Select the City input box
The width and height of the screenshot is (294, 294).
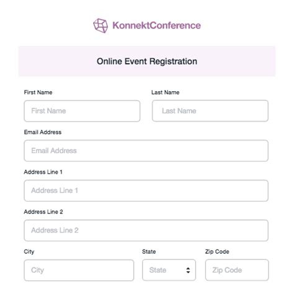pyautogui.click(x=79, y=270)
